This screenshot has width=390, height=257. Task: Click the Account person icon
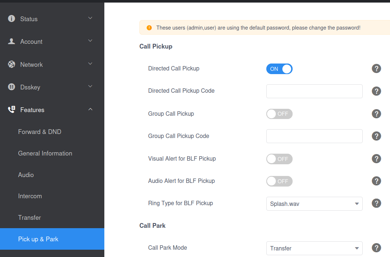pos(11,41)
